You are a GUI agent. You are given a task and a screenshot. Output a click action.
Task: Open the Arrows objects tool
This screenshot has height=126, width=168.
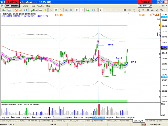point(161,10)
